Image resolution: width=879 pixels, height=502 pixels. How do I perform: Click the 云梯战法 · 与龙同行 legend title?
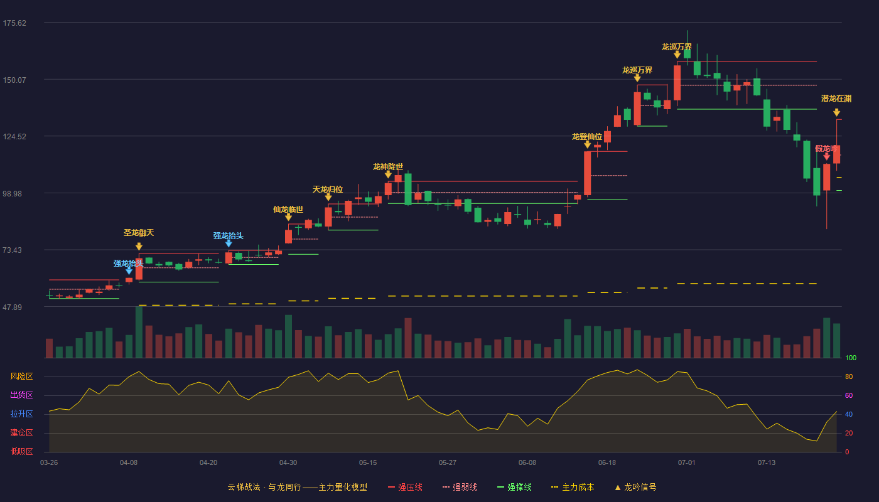(x=298, y=487)
